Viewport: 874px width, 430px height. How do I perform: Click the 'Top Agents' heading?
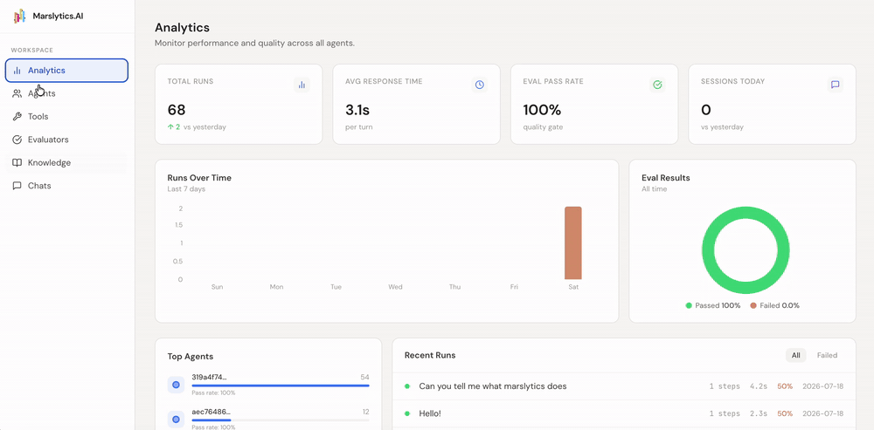pos(190,357)
